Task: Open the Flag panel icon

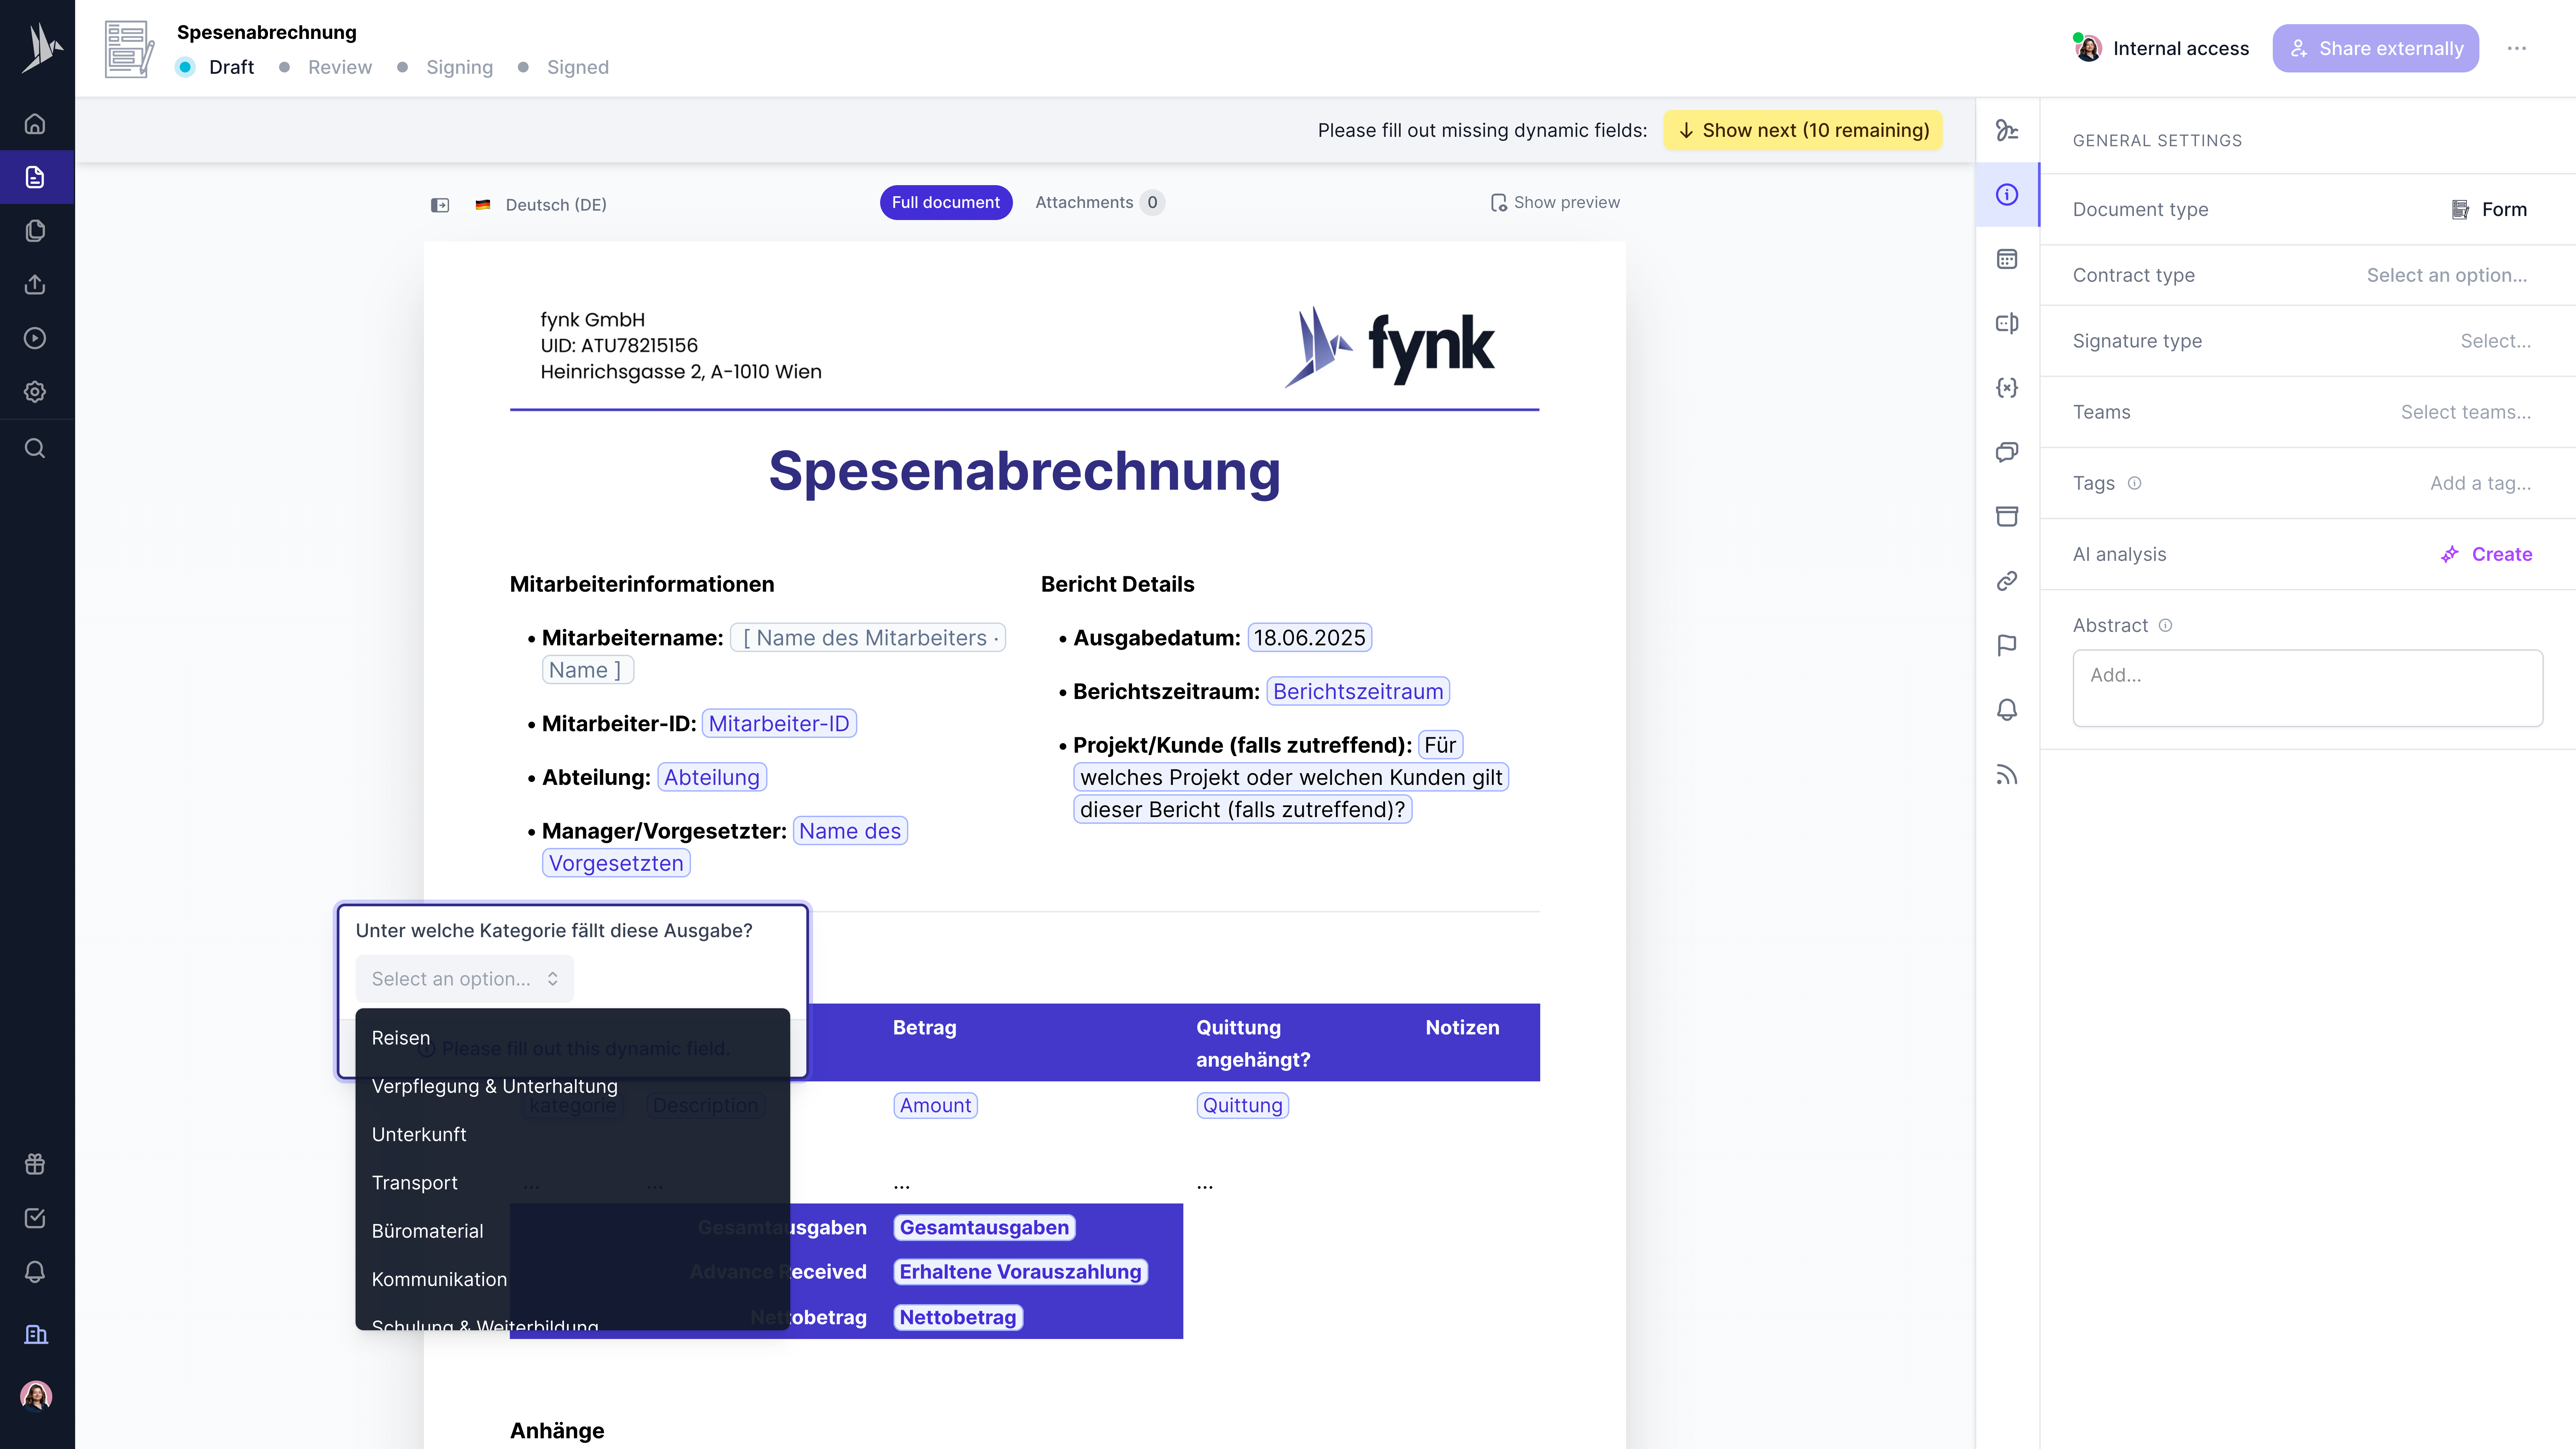Action: (x=2007, y=645)
